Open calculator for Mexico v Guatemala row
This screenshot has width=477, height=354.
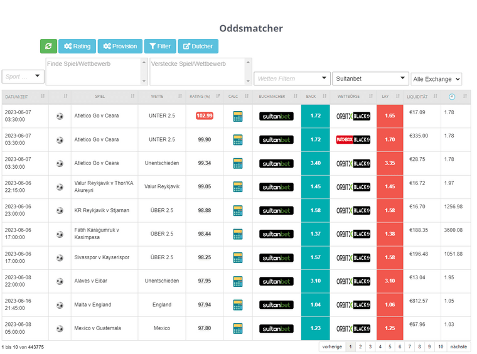tap(237, 328)
